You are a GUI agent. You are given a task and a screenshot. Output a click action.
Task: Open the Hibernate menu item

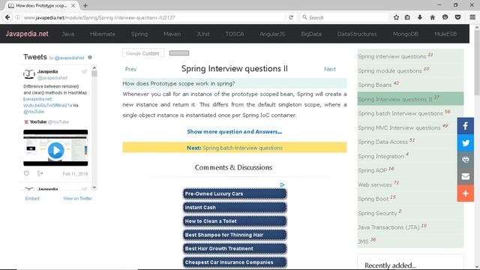tap(103, 34)
